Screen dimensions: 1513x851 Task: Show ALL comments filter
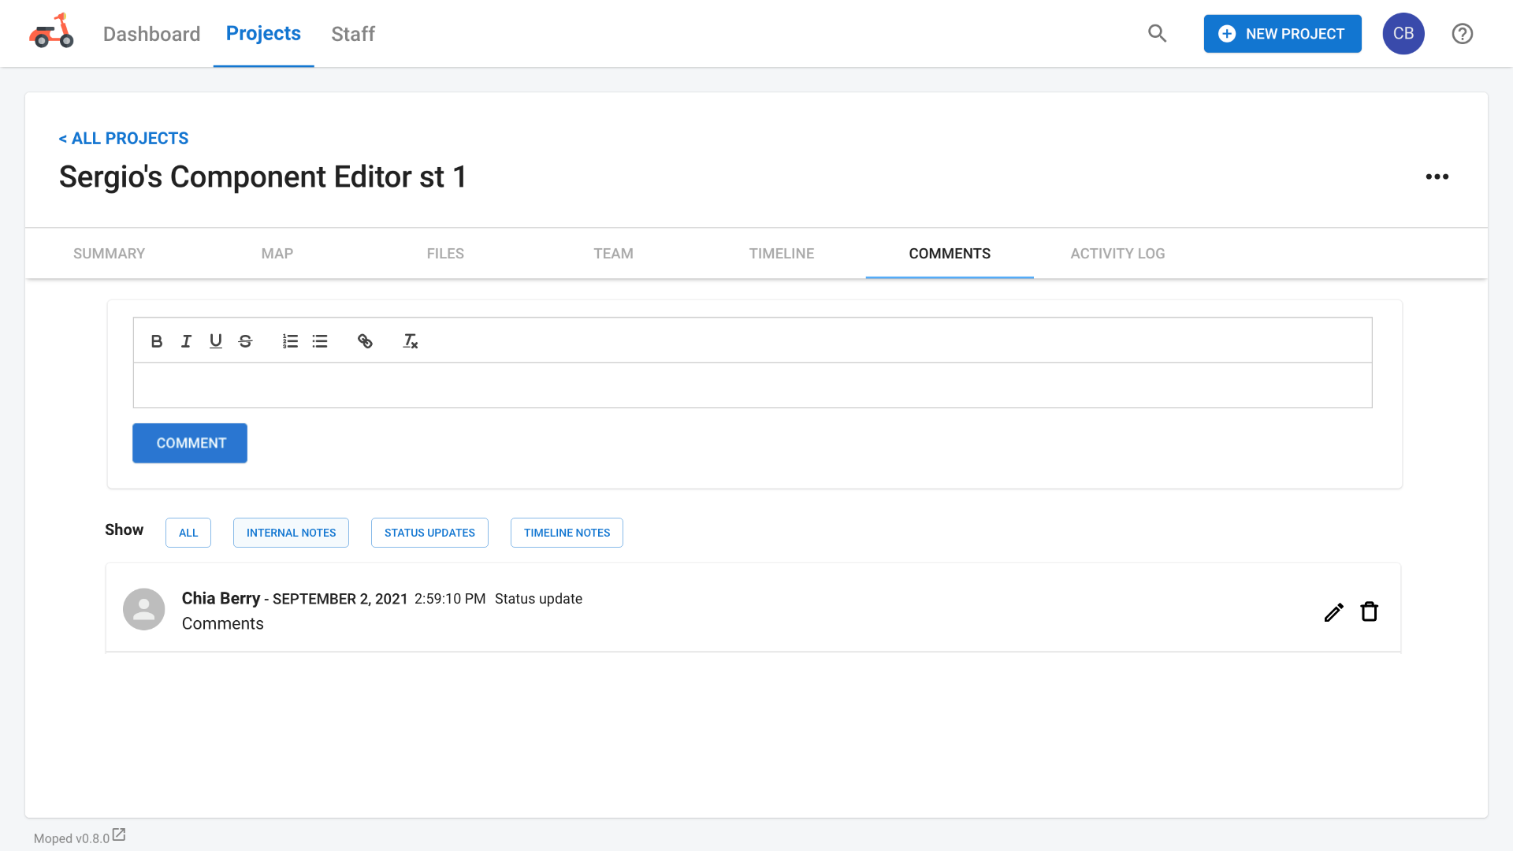(188, 533)
